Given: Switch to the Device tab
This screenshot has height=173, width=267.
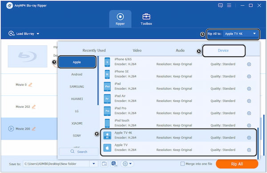Looking at the screenshot, I should 223,51.
